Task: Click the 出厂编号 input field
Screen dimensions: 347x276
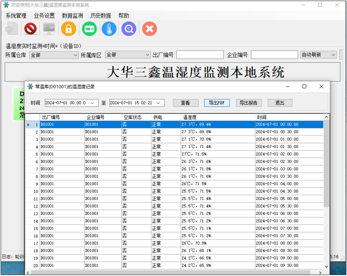Action: [200, 55]
